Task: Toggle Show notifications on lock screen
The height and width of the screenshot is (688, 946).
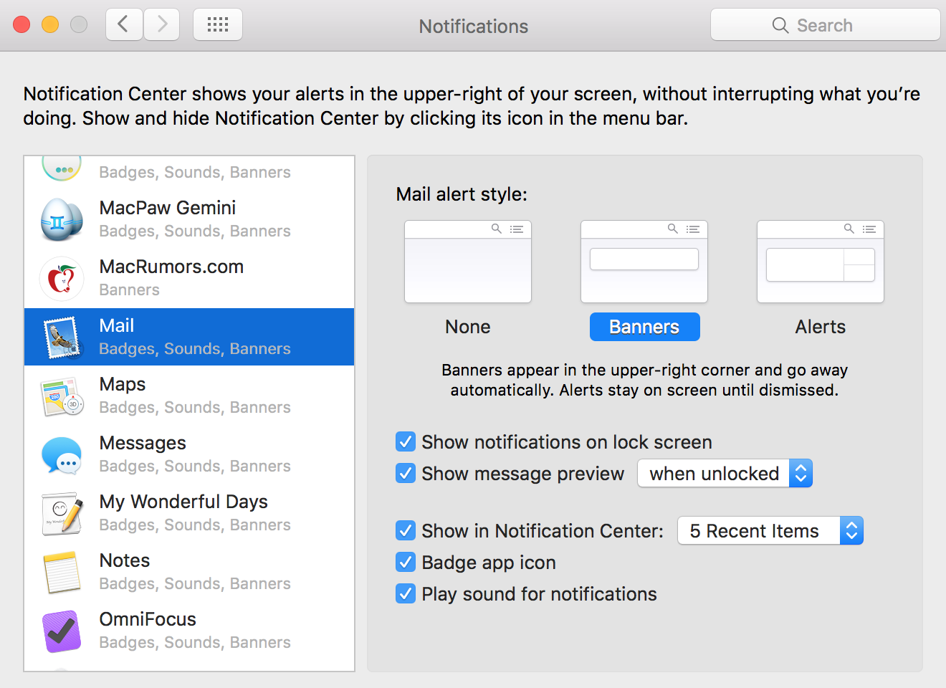Action: (x=406, y=441)
